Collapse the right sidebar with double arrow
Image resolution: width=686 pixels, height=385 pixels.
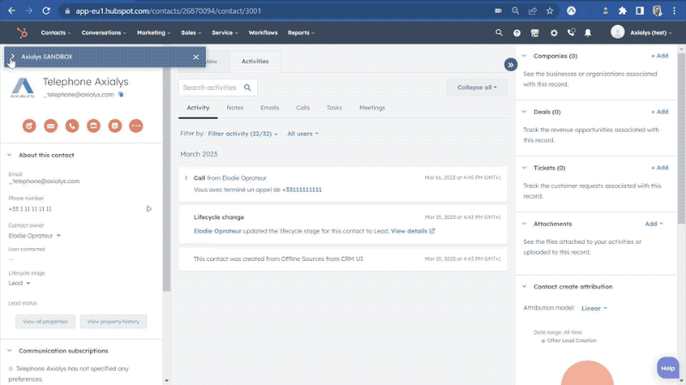click(x=510, y=65)
